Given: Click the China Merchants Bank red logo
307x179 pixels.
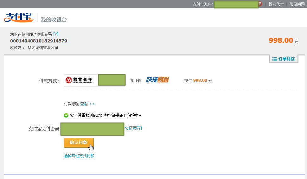Looking at the screenshot, I should (x=68, y=80).
